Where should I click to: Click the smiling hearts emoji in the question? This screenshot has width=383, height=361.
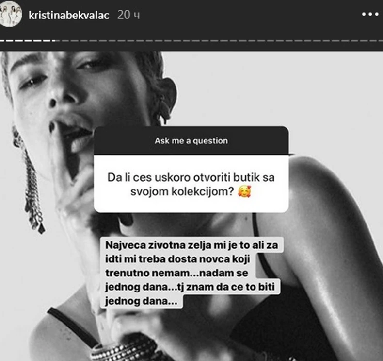(244, 191)
